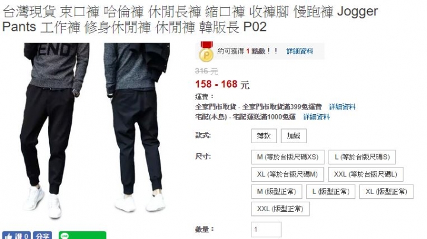Click the Facebook 分享 share button
The height and width of the screenshot is (239, 427).
43,235
